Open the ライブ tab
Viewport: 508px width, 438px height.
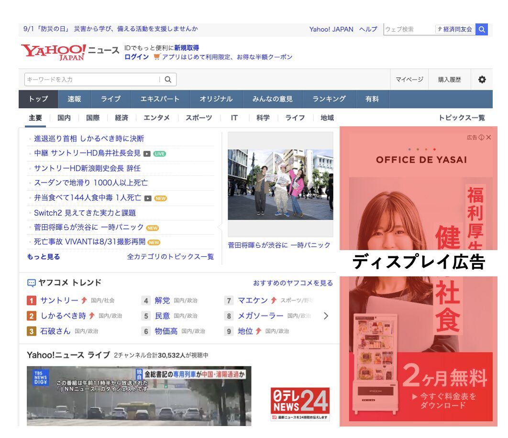tap(111, 99)
